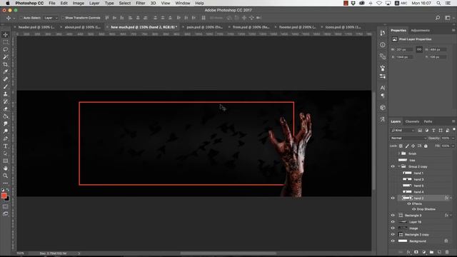Collapse the Group 2 copy folder
The width and height of the screenshot is (457, 257).
399,166
